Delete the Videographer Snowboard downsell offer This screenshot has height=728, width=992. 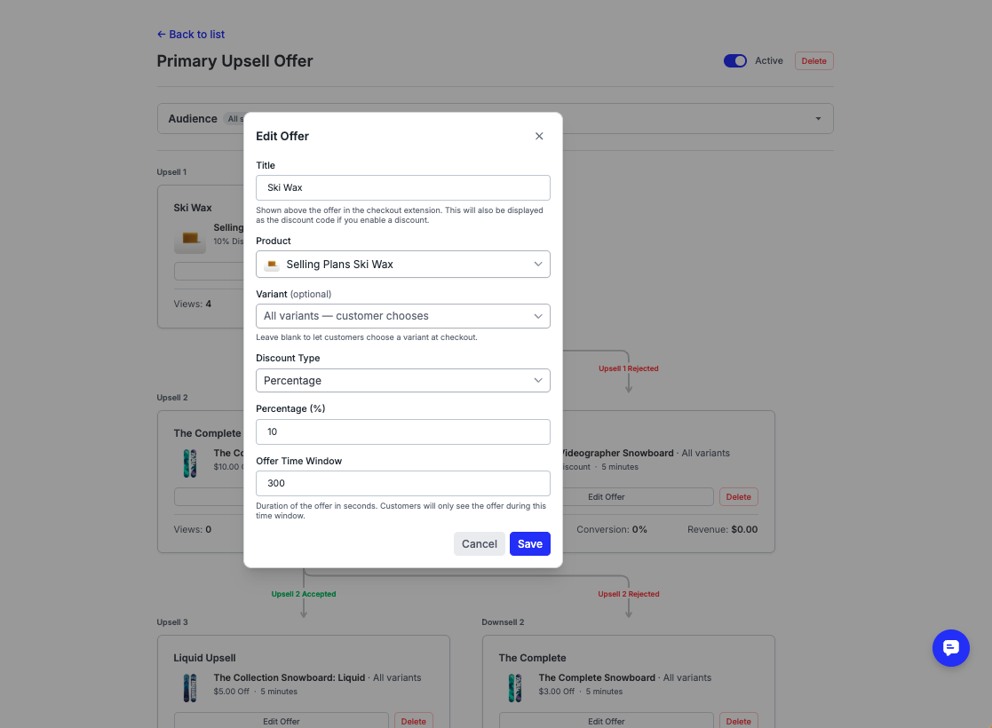(x=738, y=497)
